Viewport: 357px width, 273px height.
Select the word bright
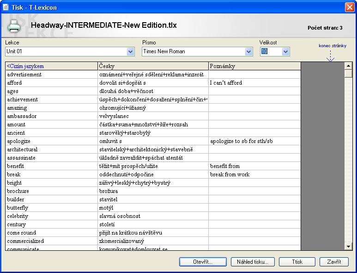(14, 183)
